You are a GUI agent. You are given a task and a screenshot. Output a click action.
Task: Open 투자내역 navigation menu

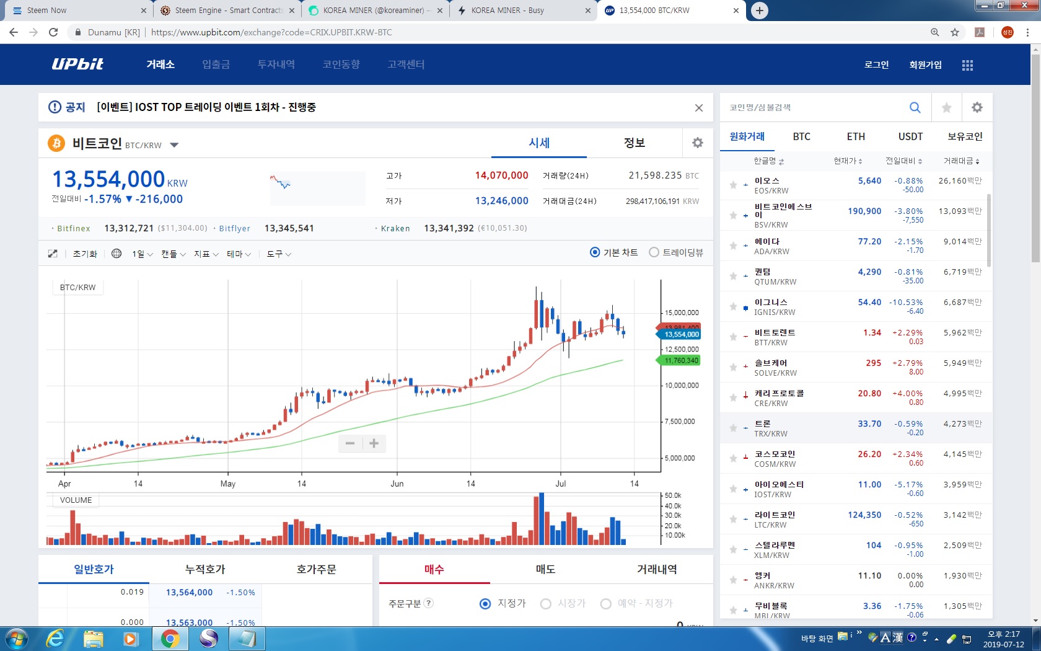click(276, 64)
